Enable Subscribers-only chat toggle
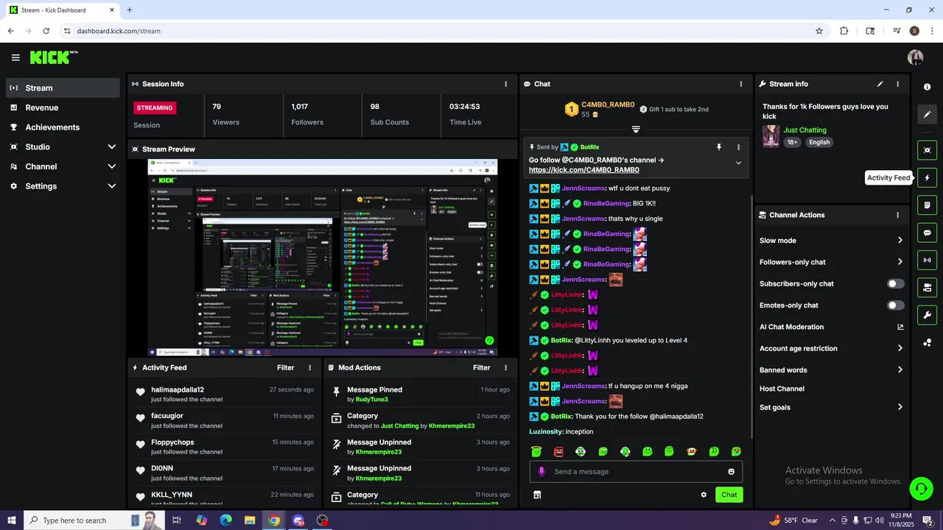Image resolution: width=943 pixels, height=530 pixels. (895, 283)
